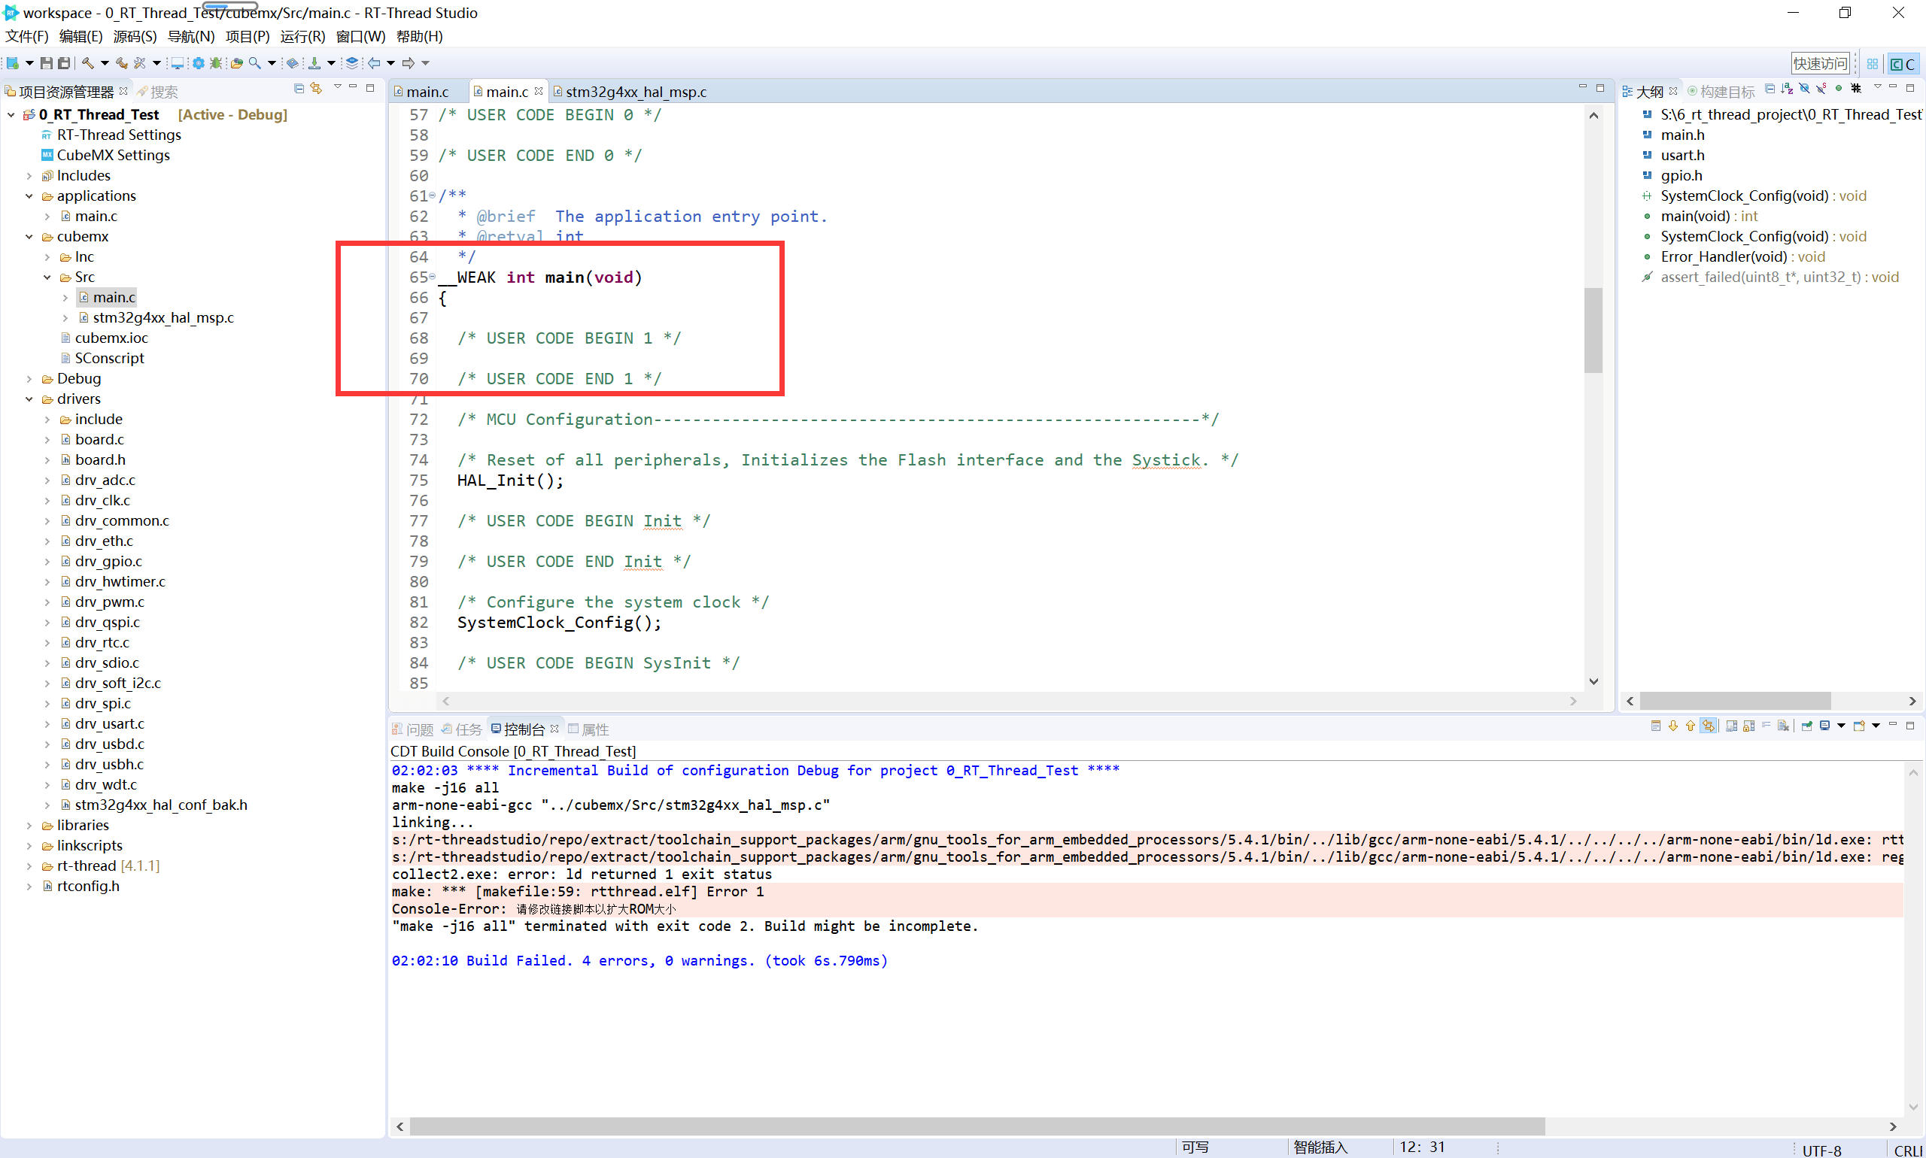Click the 快速访问 quick access box
This screenshot has height=1158, width=1926.
tap(1820, 63)
